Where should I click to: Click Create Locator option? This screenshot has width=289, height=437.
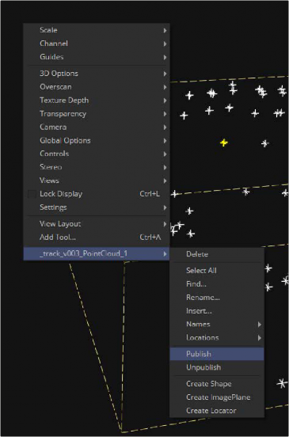(x=217, y=411)
